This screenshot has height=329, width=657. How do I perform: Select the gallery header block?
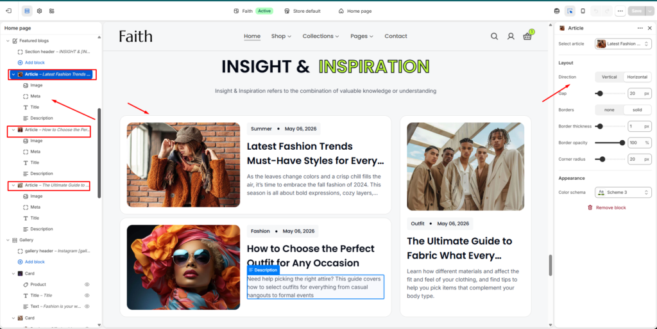coord(54,251)
